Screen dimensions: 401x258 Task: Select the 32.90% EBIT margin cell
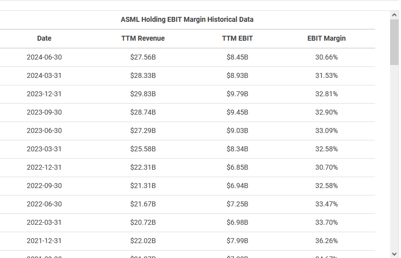point(327,113)
